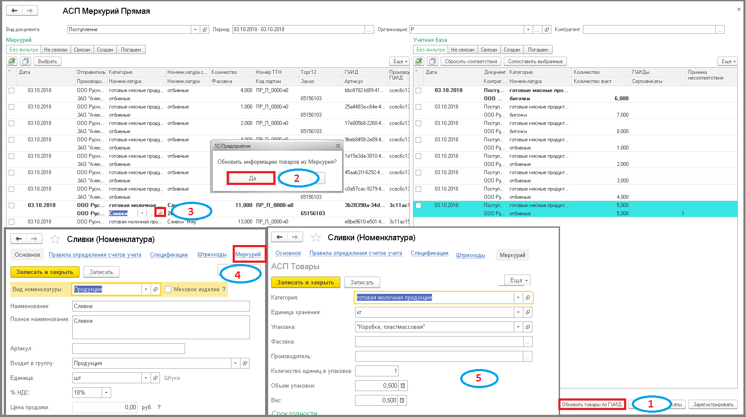The image size is (746, 417).
Task: Click Сбросить соответствия button
Action: point(471,61)
